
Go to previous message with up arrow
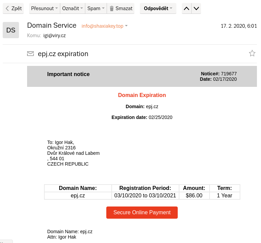[x=187, y=8]
